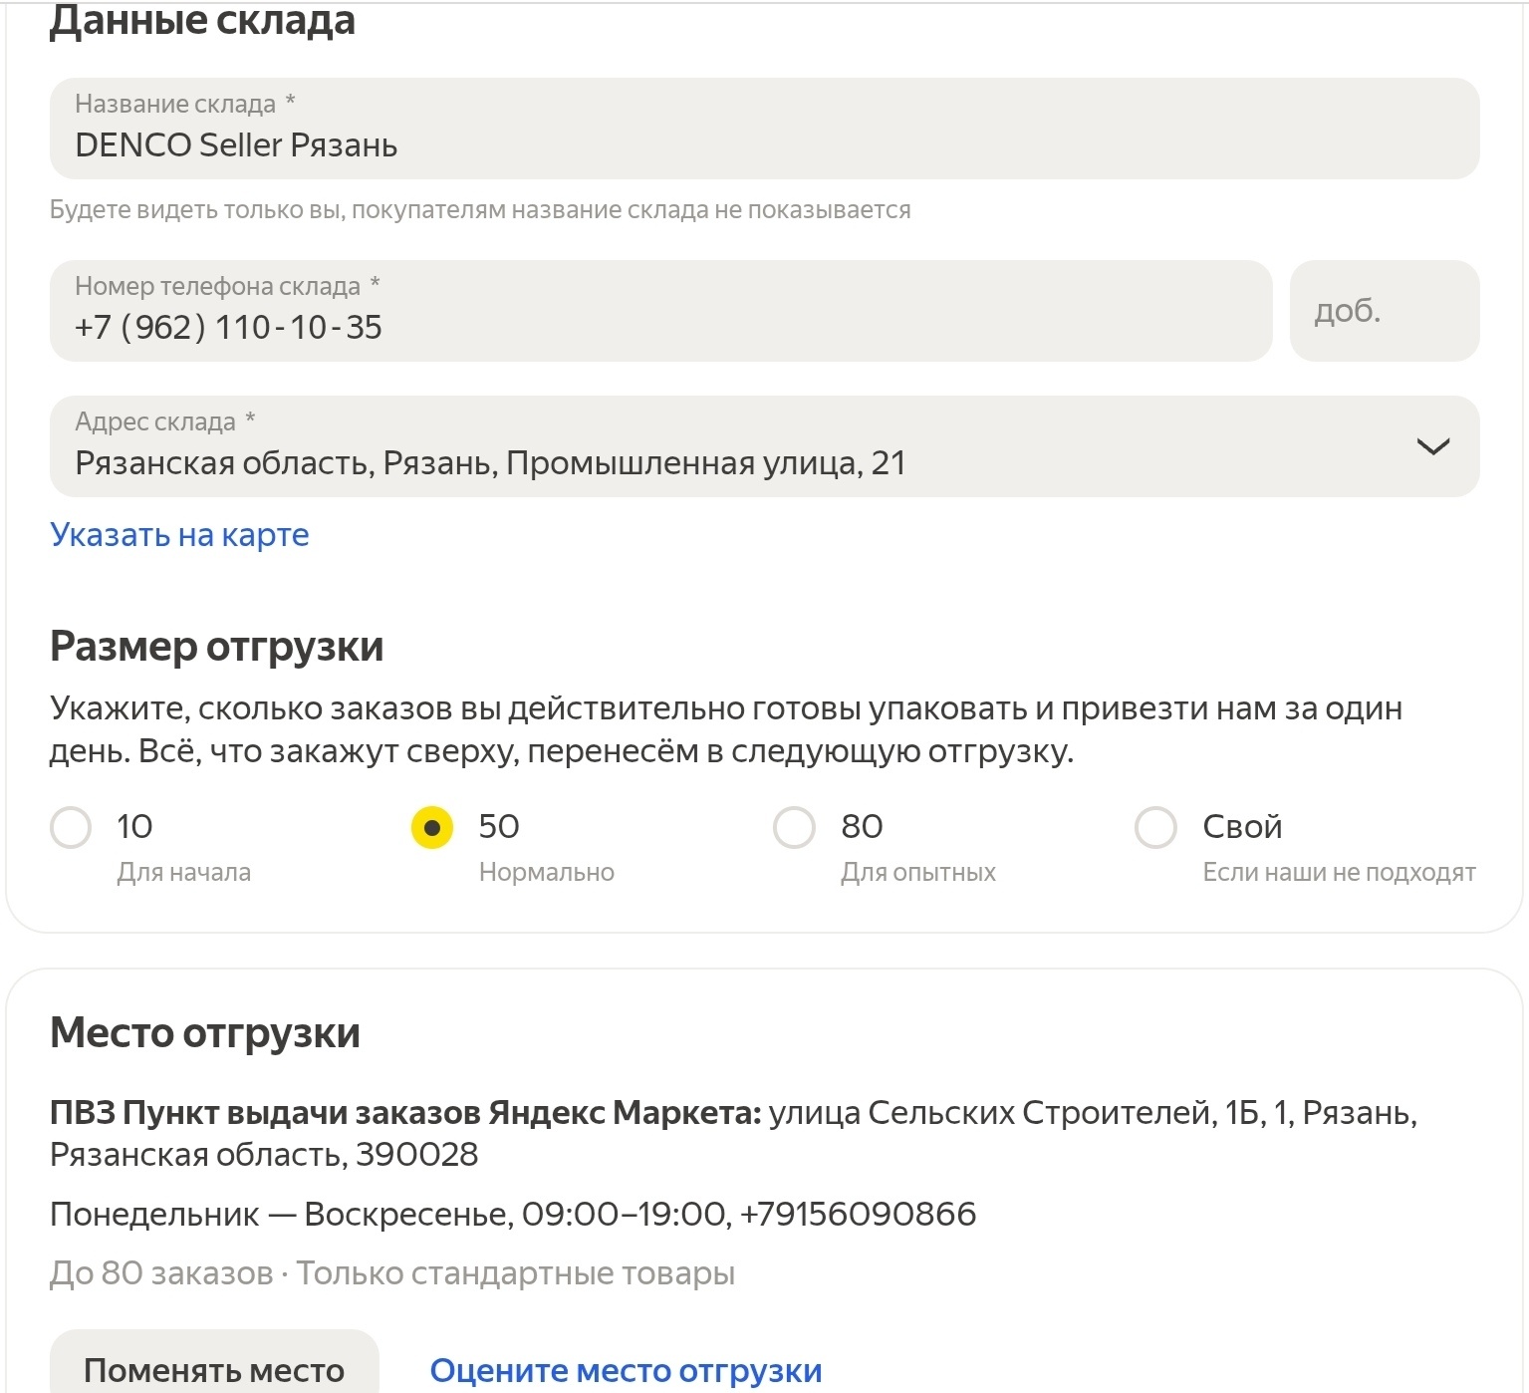
Task: Select the 10 orders radio button
Action: coord(71,827)
